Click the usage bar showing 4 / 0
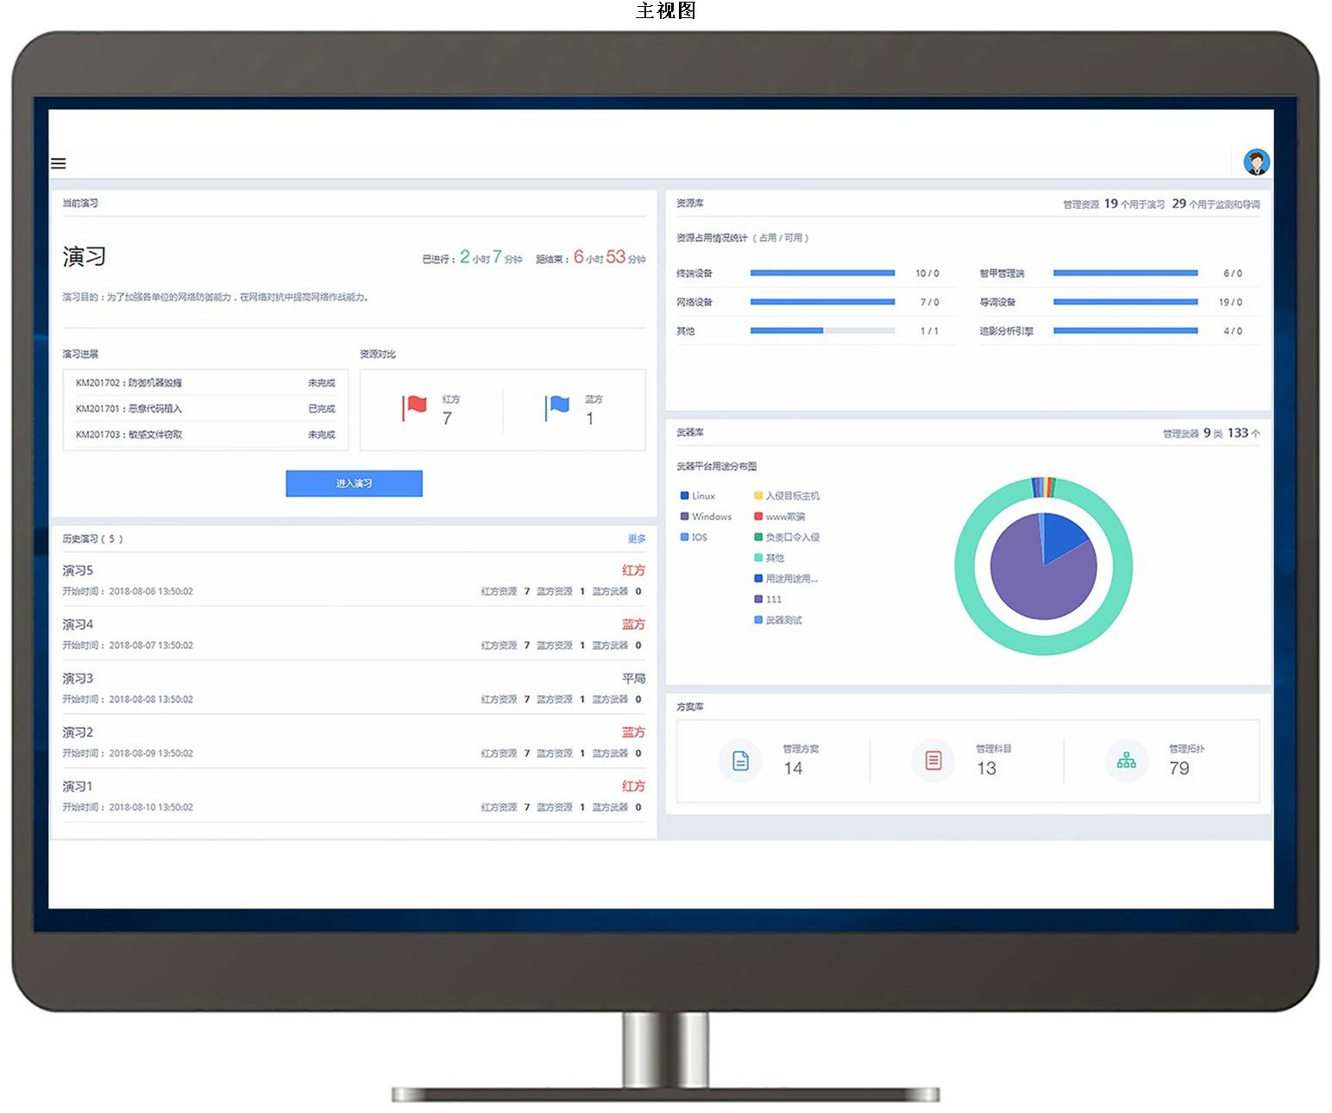 [x=1125, y=330]
